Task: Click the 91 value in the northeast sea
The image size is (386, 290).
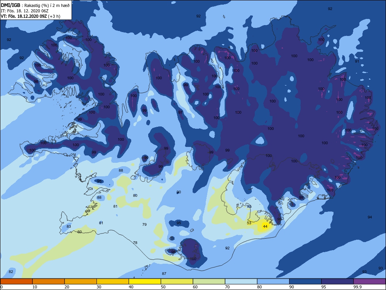Action: [x=357, y=61]
